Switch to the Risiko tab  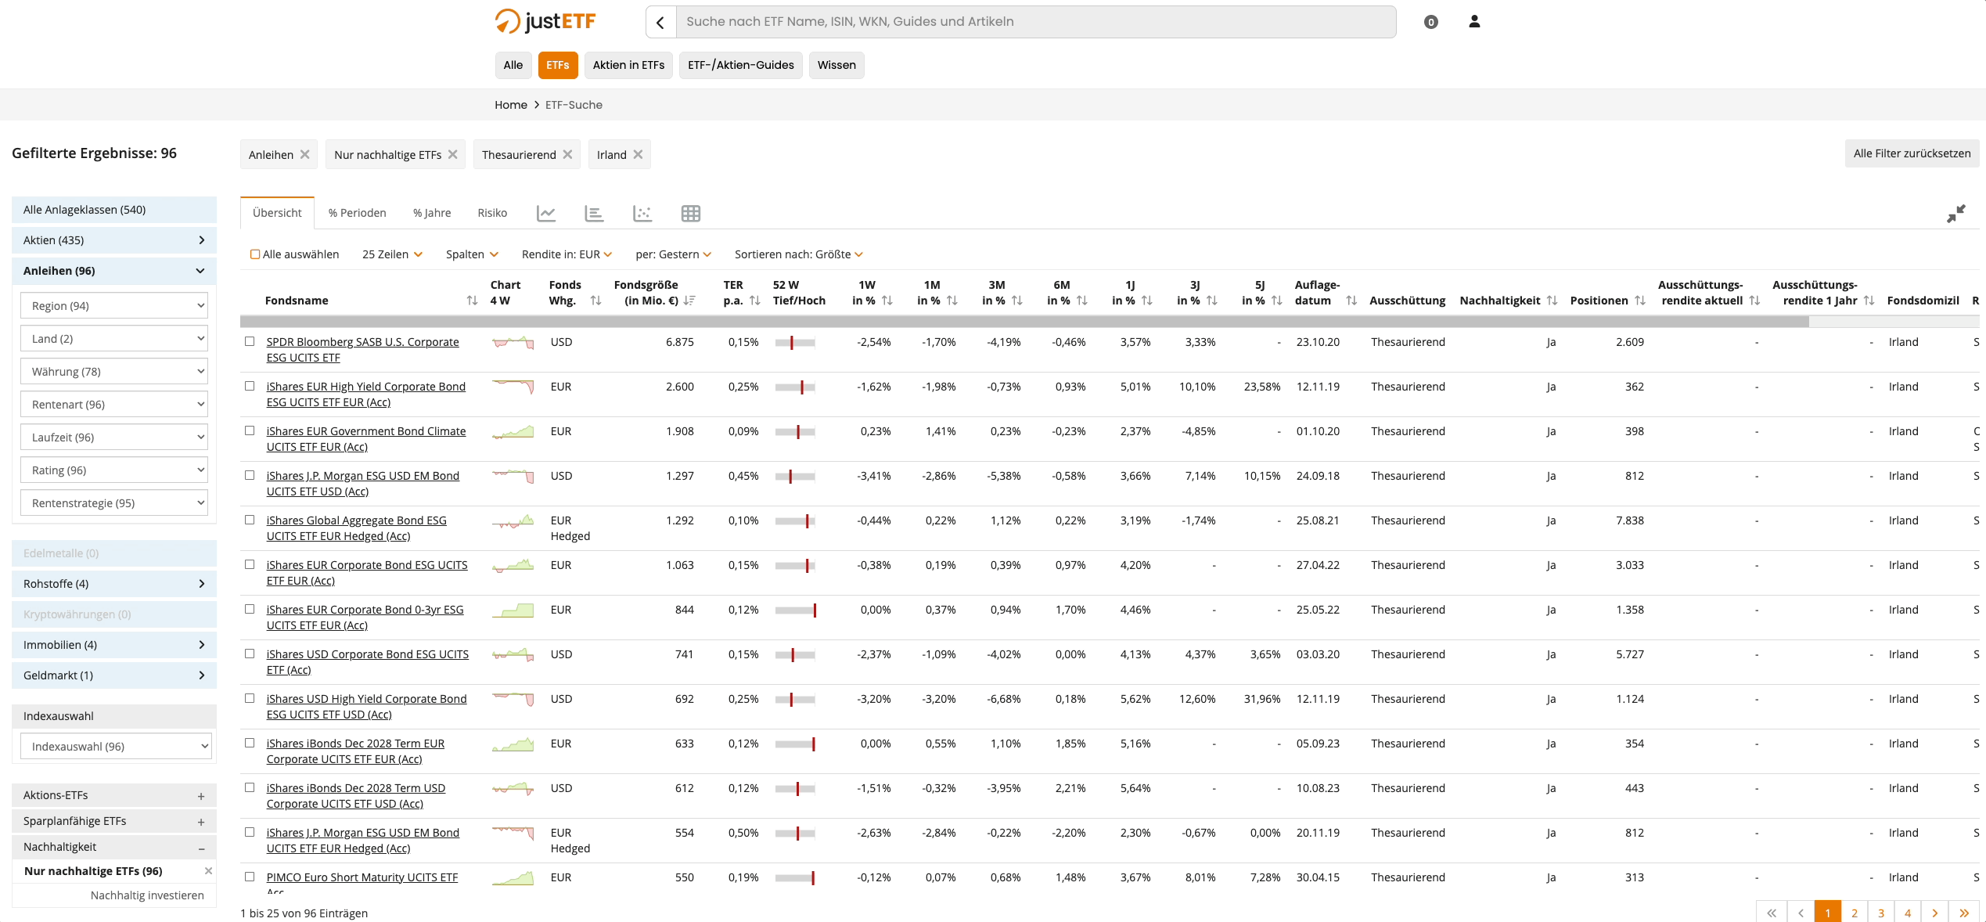pyautogui.click(x=492, y=213)
